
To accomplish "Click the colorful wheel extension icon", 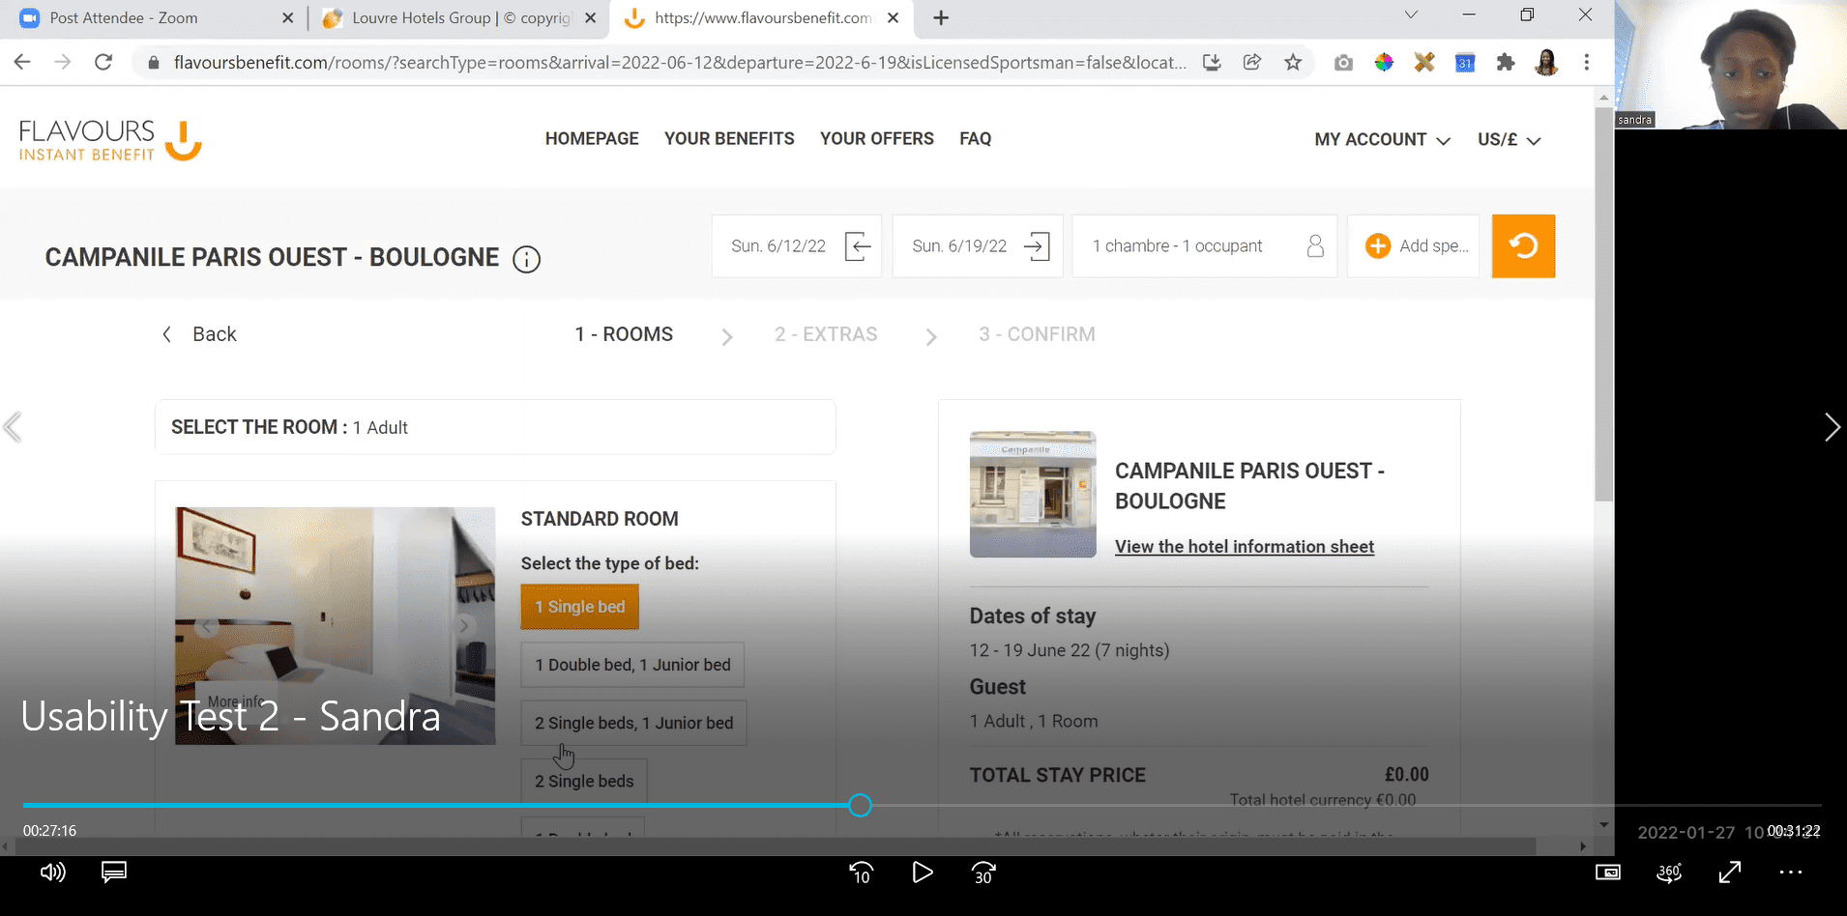I will (1384, 63).
